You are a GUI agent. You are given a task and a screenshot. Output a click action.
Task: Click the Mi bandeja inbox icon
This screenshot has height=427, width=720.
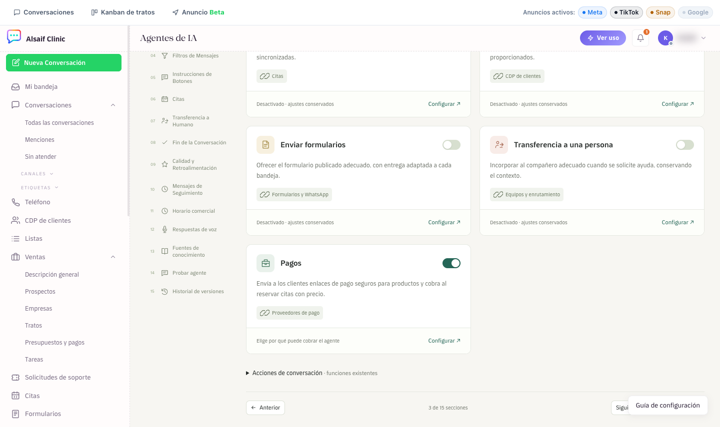(15, 87)
